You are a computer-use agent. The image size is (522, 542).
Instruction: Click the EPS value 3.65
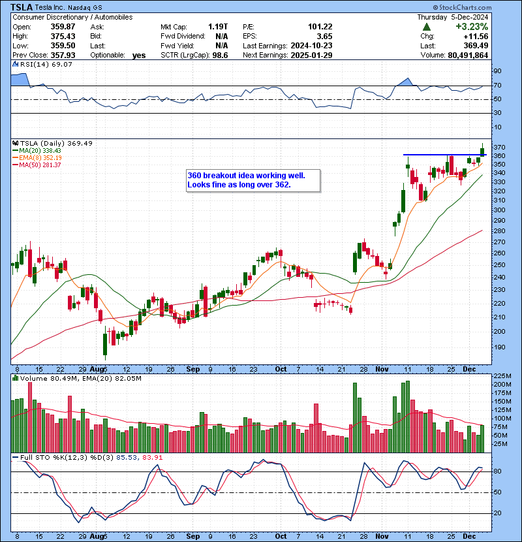click(x=324, y=37)
